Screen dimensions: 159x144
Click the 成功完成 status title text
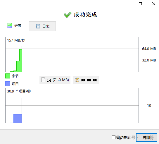tap(85, 15)
